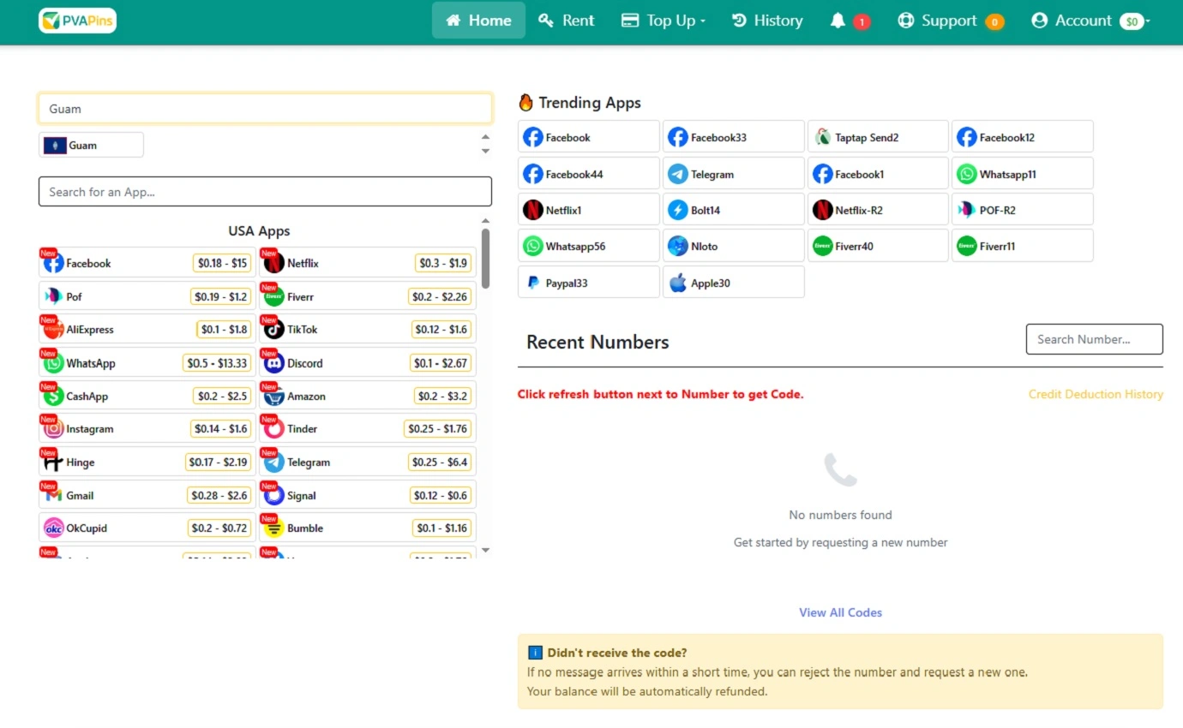Open trending Nloto icon
The width and height of the screenshot is (1183, 728).
tap(678, 246)
